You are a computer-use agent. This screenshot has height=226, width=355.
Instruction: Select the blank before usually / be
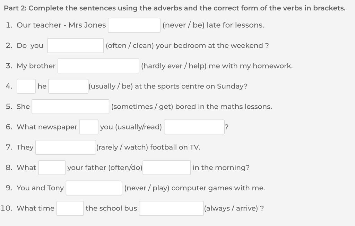[x=68, y=86]
